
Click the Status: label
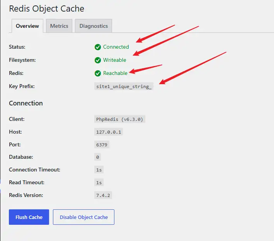(x=17, y=47)
